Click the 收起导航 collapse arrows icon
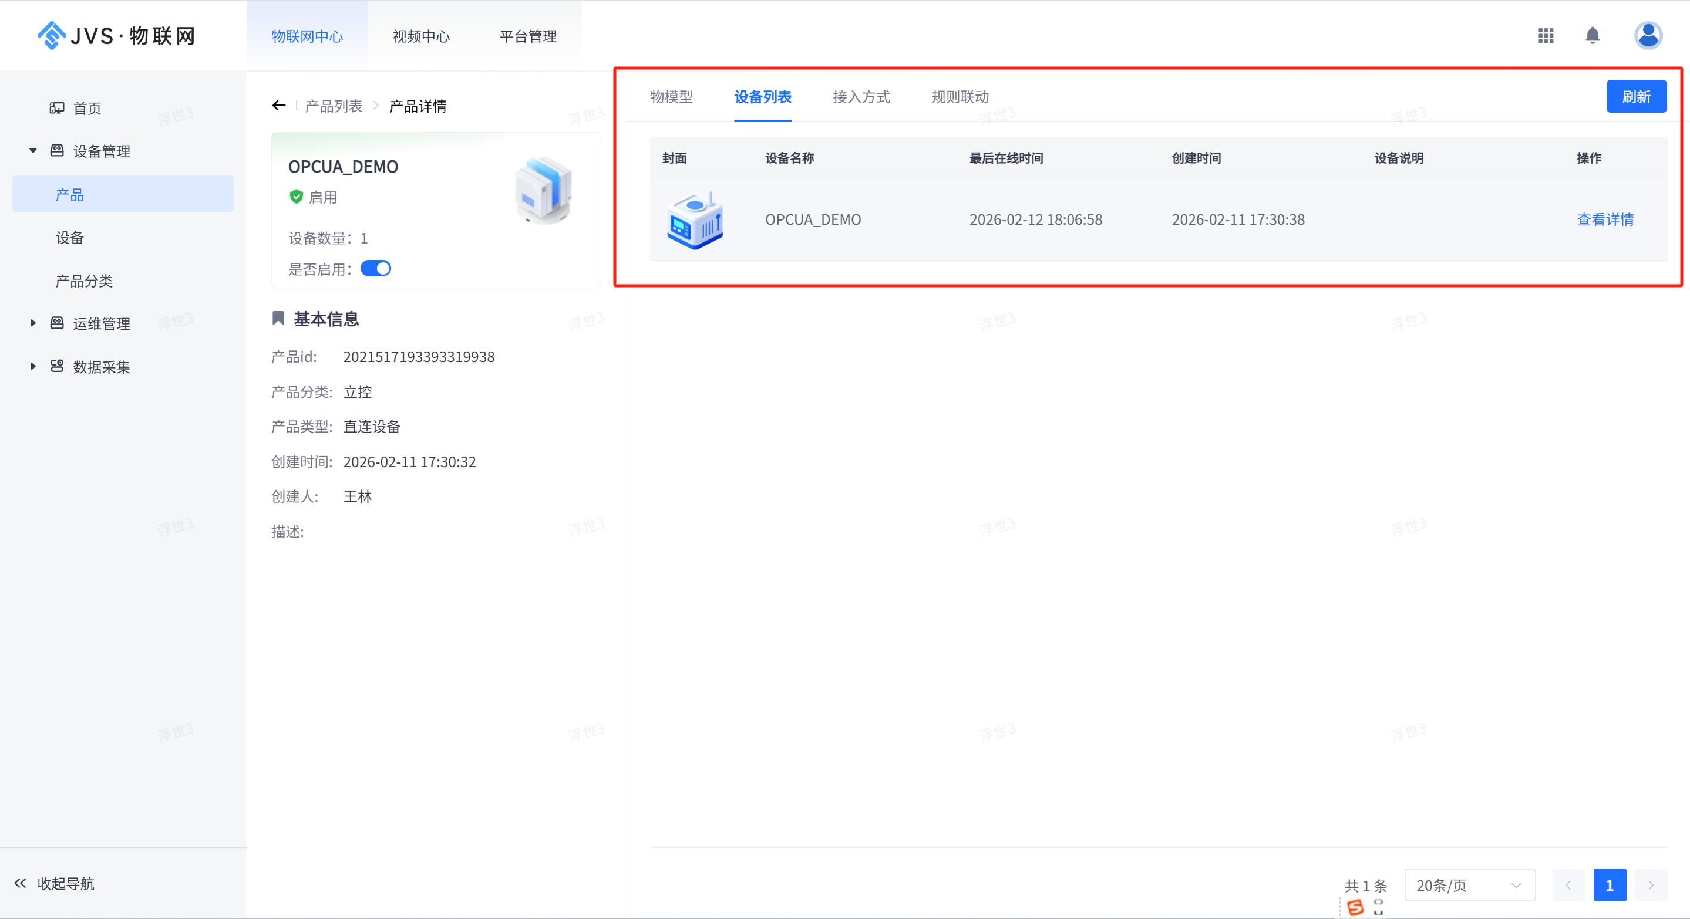Image resolution: width=1690 pixels, height=919 pixels. (x=21, y=883)
